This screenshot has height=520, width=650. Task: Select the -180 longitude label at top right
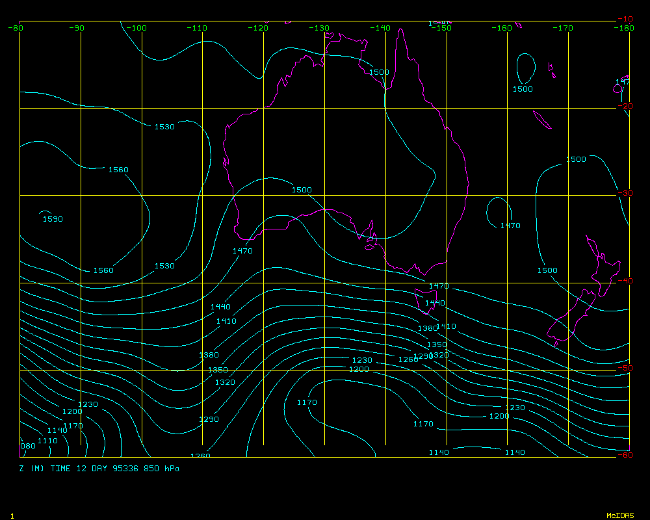(624, 28)
